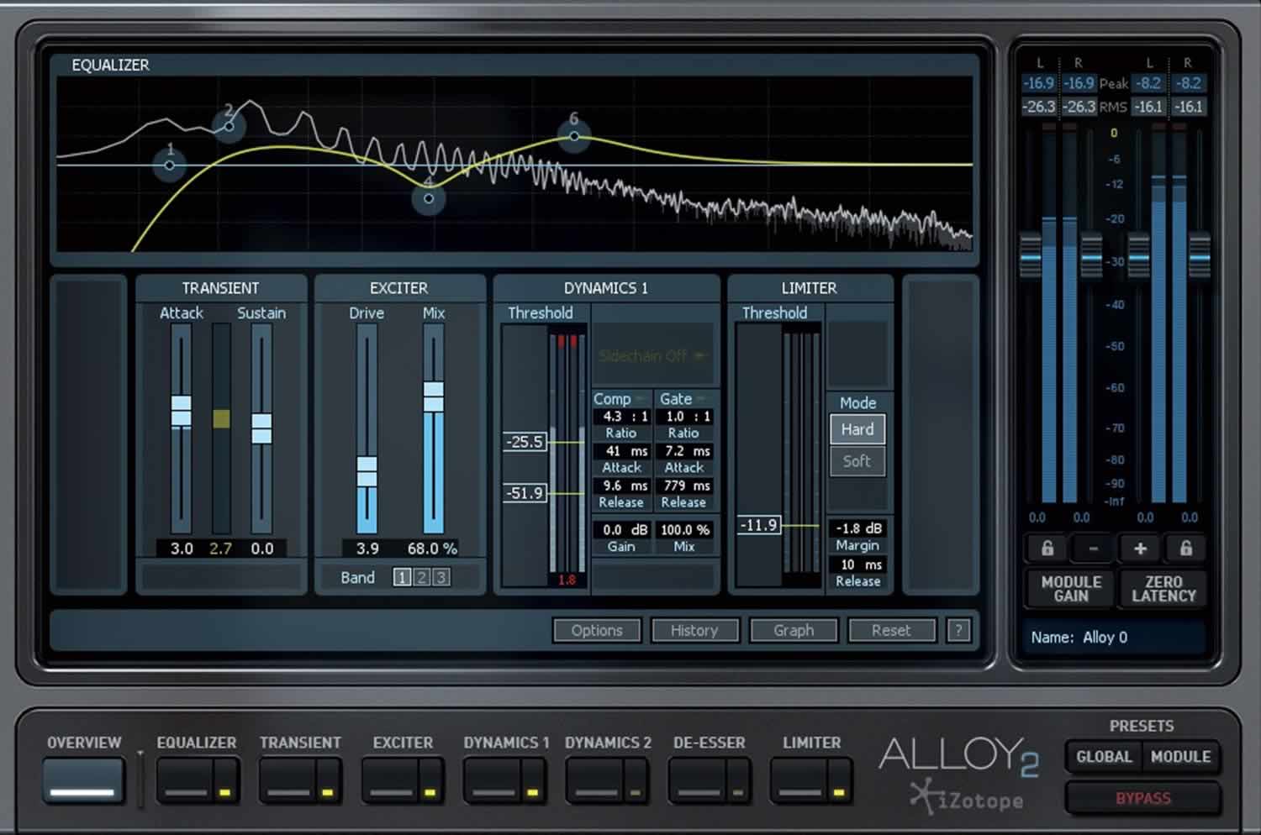Select EQ node 2 on the graph
The height and width of the screenshot is (835, 1261).
[229, 126]
